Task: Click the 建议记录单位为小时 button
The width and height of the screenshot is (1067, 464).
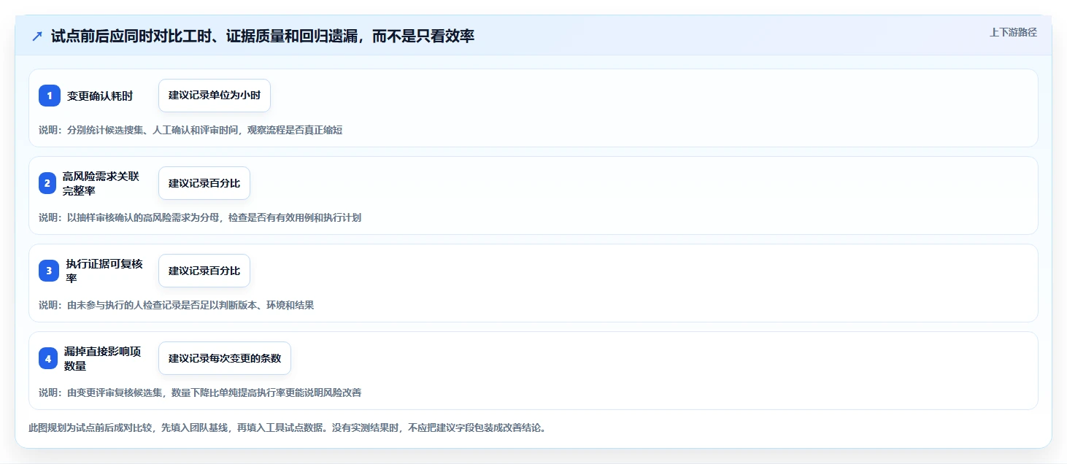Action: click(x=215, y=96)
